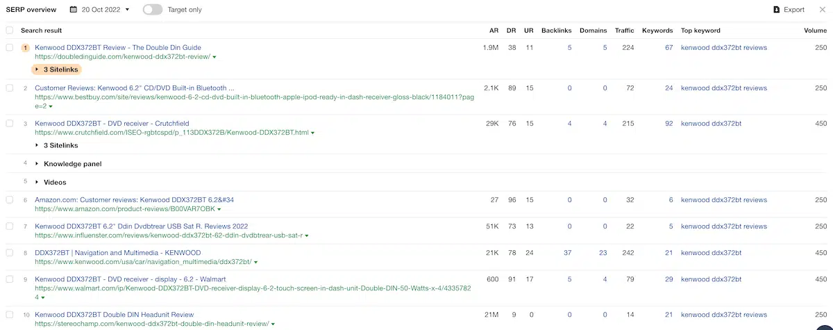Click the caret after the stereochamp.com URL
The image size is (833, 330).
coord(273,324)
